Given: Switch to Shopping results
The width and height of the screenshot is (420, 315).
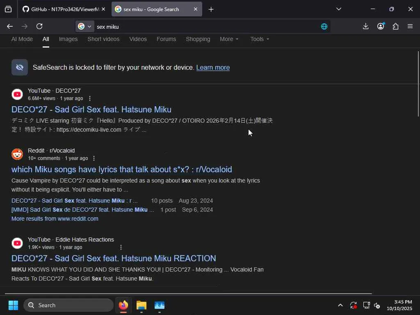Looking at the screenshot, I should coord(198,39).
